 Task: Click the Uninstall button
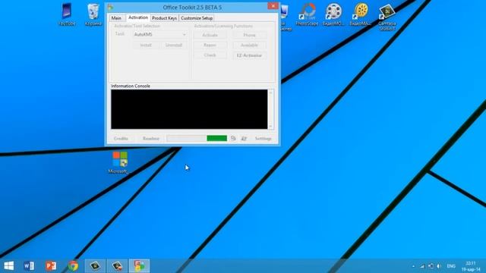[x=174, y=45]
